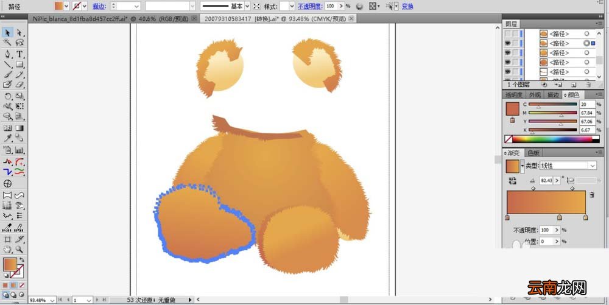The height and width of the screenshot is (305, 609).
Task: Choose the Eraser tool
Action: pyautogui.click(x=19, y=85)
